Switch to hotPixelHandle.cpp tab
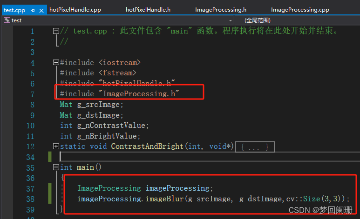This screenshot has width=360, height=219. click(75, 10)
